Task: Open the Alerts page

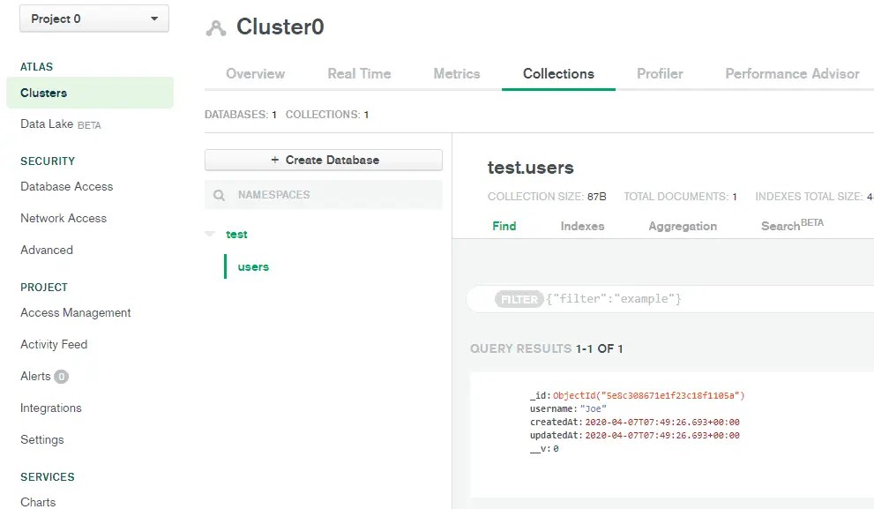Action: point(35,377)
